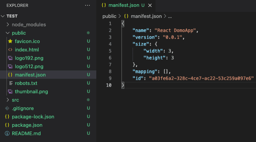Open thumbnail.png file

[31, 92]
